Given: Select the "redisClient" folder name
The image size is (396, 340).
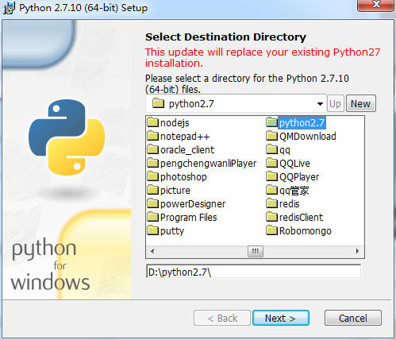Looking at the screenshot, I should point(301,218).
